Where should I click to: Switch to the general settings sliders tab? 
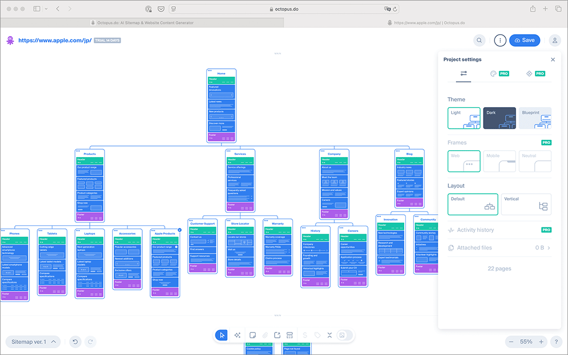[464, 74]
